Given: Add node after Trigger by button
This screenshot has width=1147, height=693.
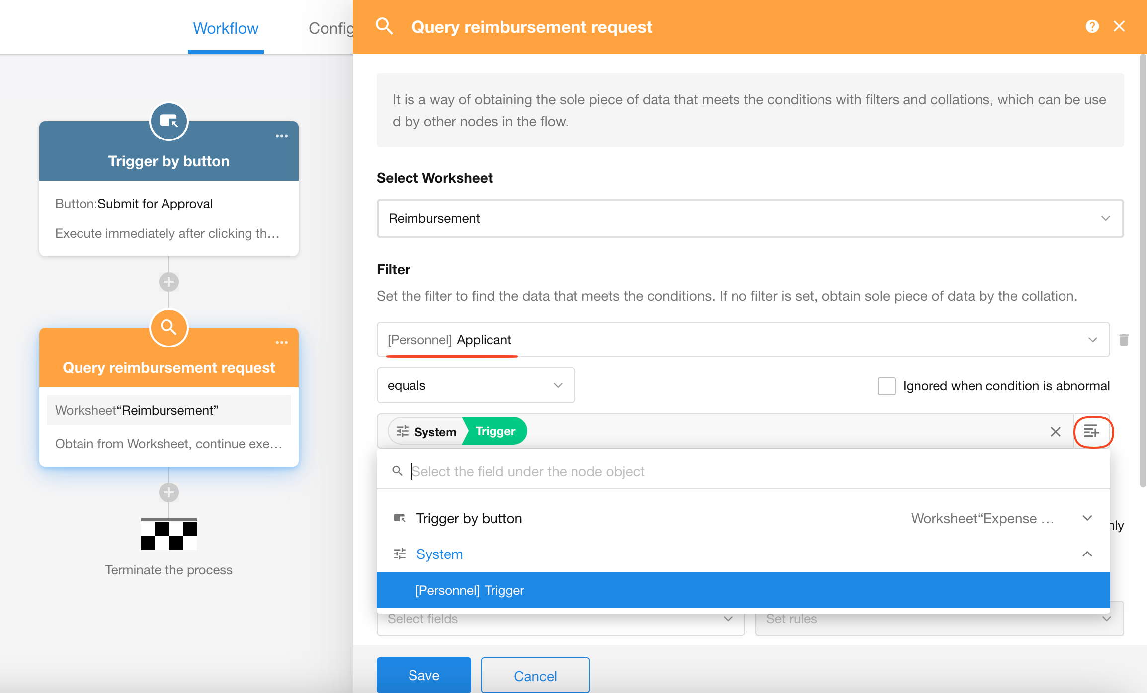Looking at the screenshot, I should pyautogui.click(x=169, y=282).
